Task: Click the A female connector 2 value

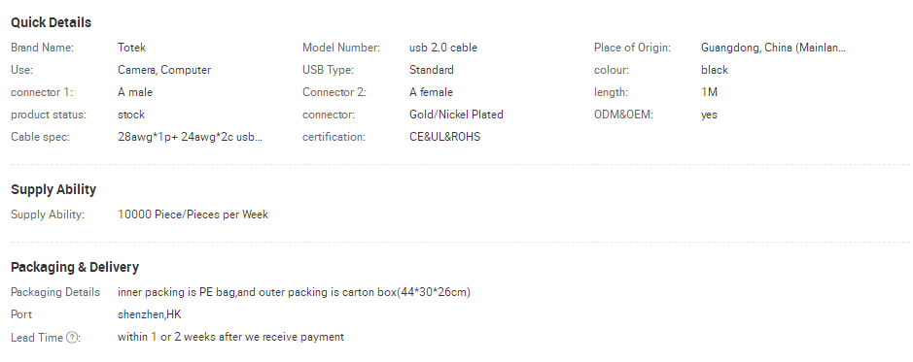Action: 431,92
